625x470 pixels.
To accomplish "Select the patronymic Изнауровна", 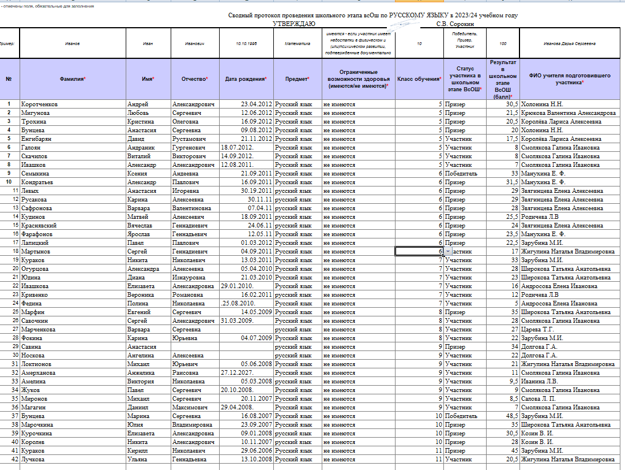I will coord(189,278).
